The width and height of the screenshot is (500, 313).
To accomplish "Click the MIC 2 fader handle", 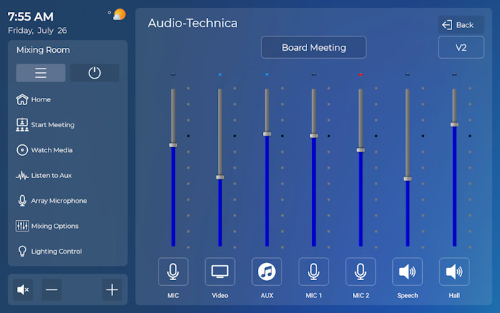I will pyautogui.click(x=361, y=150).
